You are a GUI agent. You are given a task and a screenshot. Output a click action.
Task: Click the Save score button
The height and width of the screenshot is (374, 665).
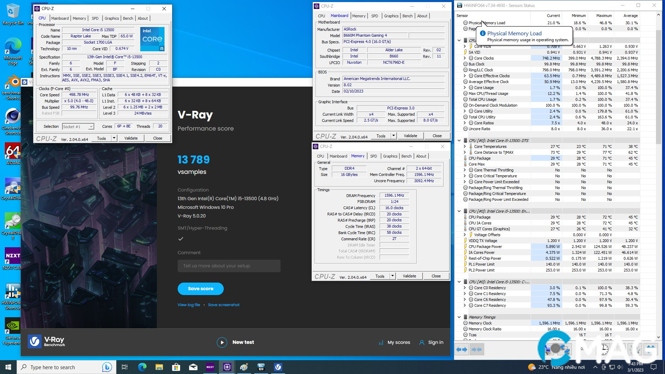point(201,289)
